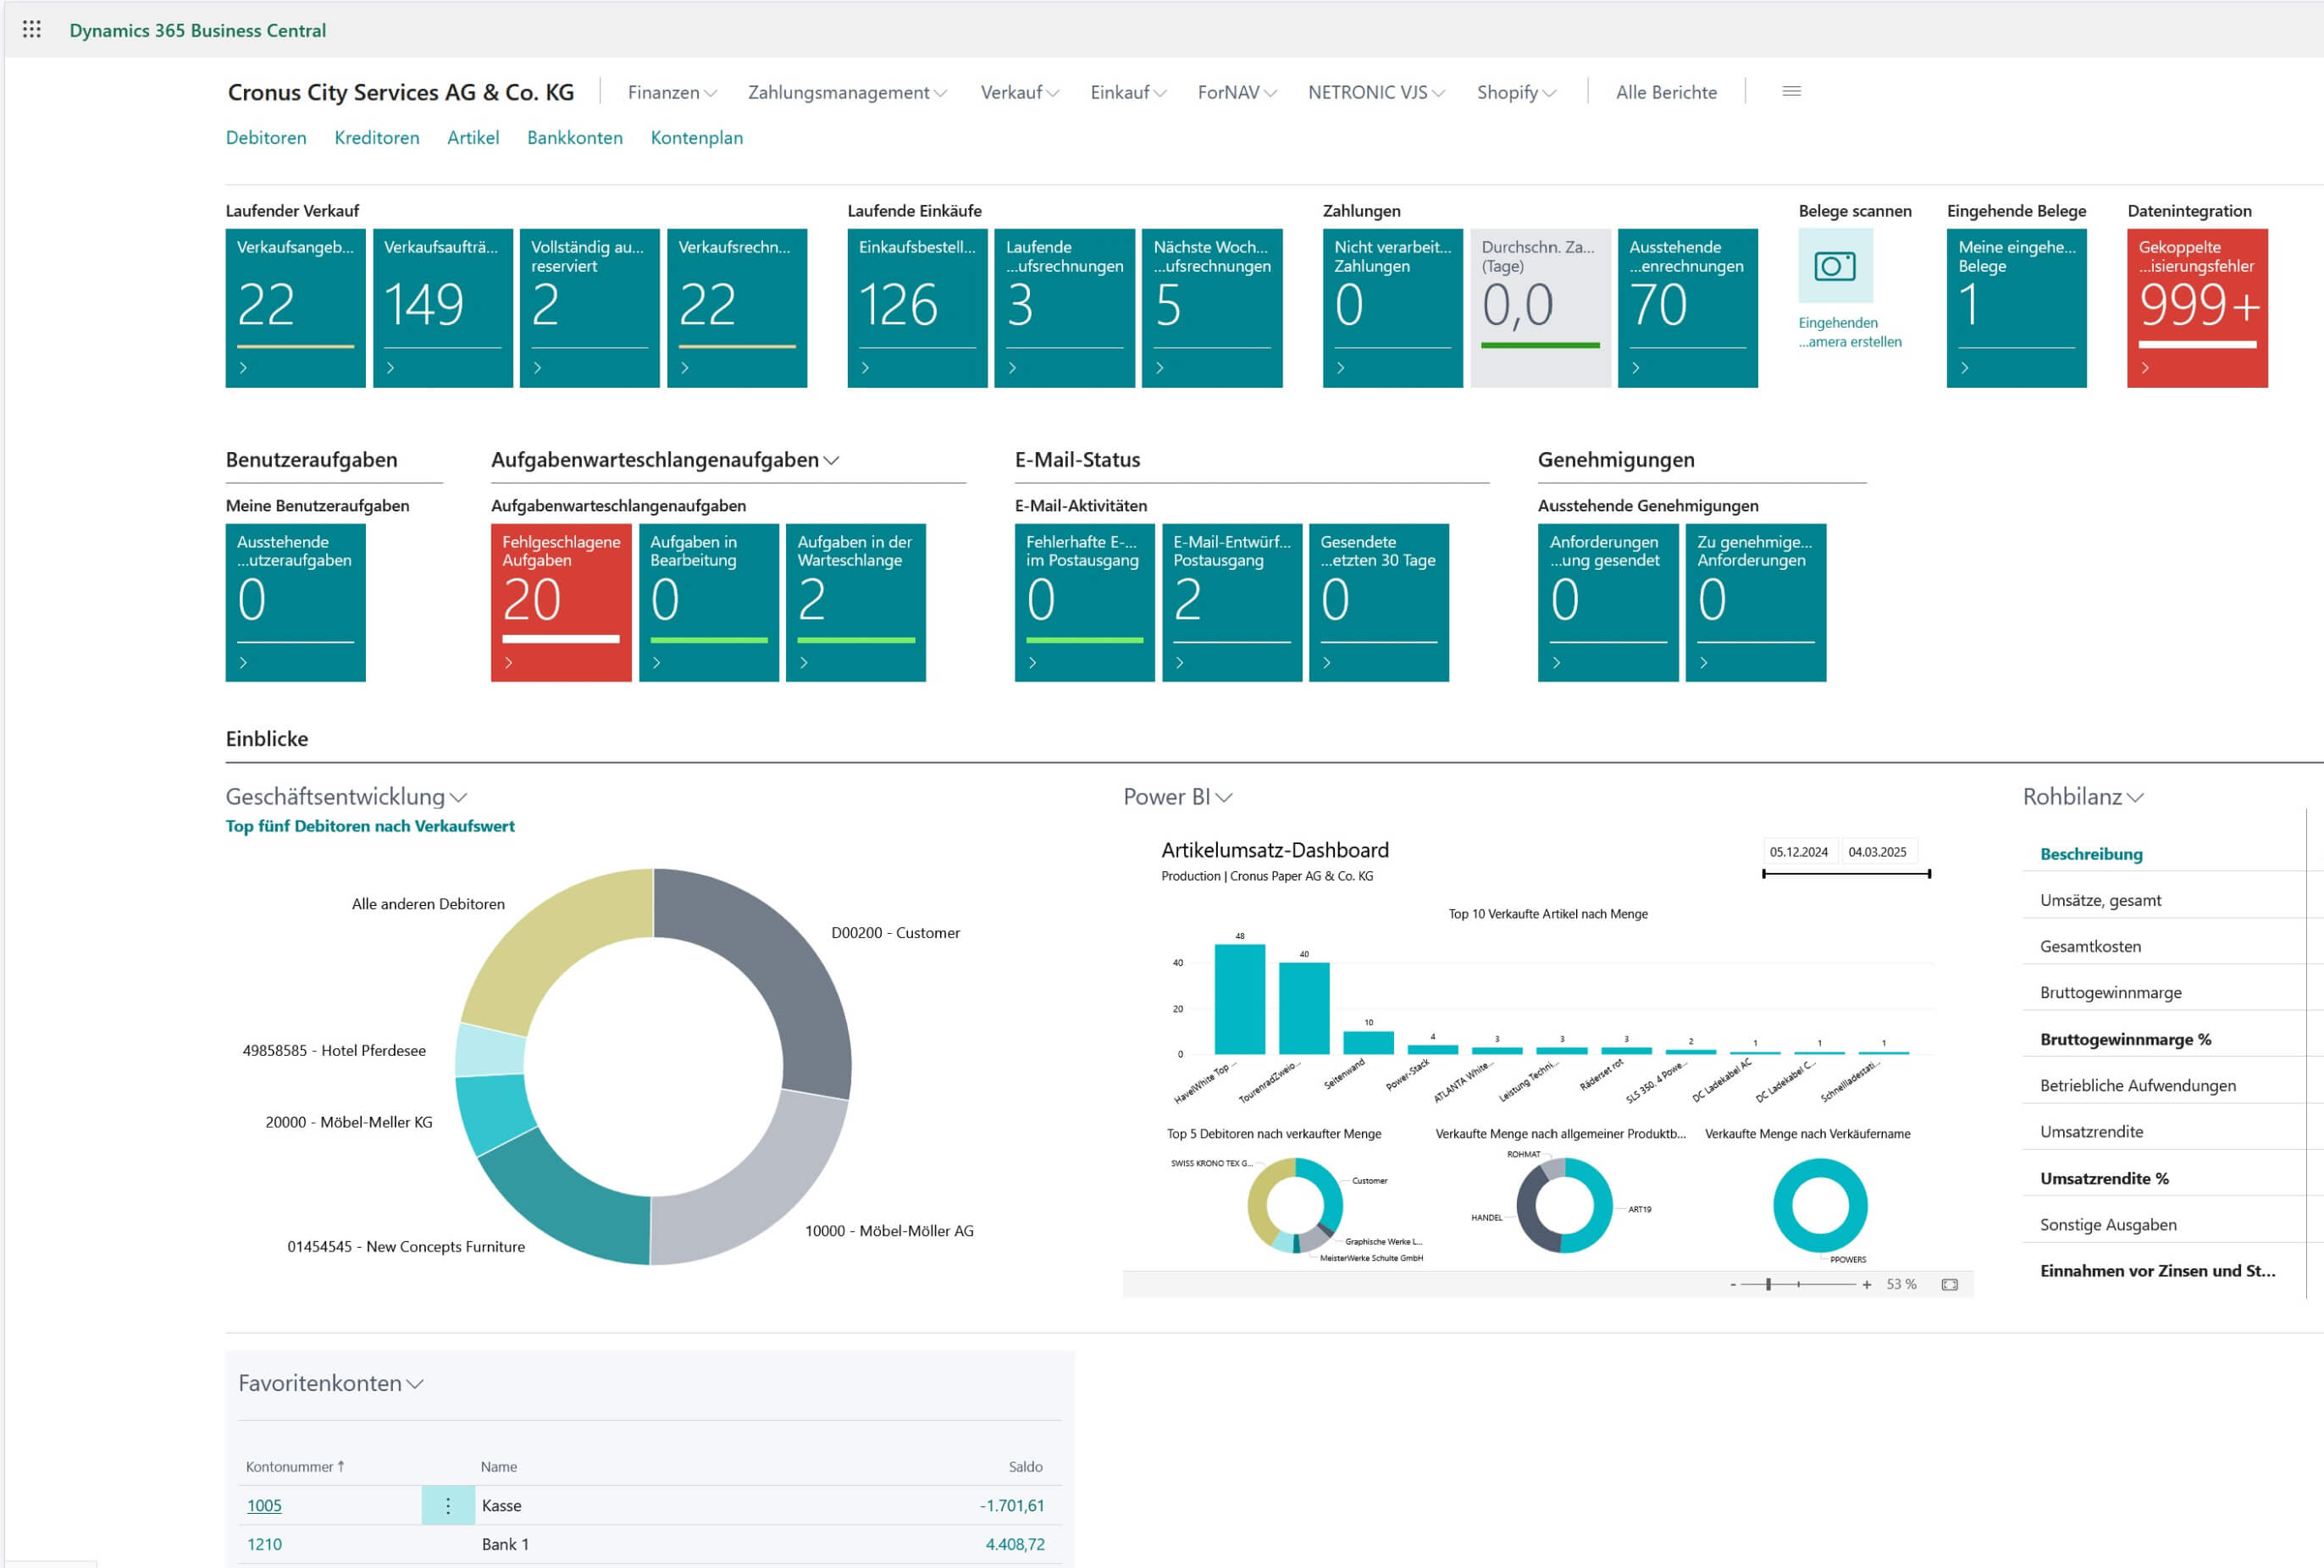Expand the Verkauf menu
The height and width of the screenshot is (1568, 2324).
(x=1019, y=92)
